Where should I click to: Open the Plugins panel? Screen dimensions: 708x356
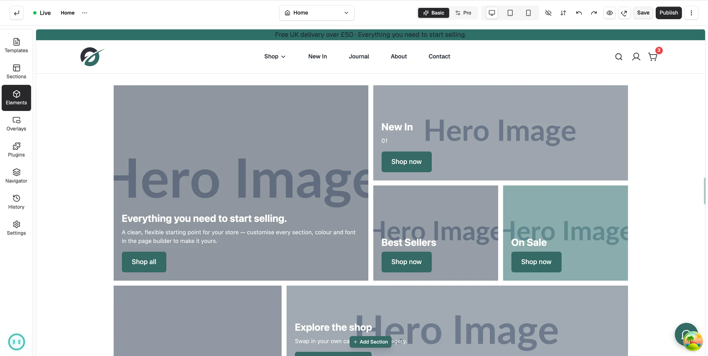point(16,150)
